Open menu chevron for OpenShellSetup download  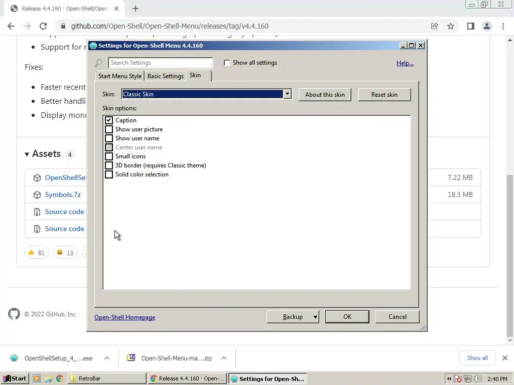click(x=107, y=358)
